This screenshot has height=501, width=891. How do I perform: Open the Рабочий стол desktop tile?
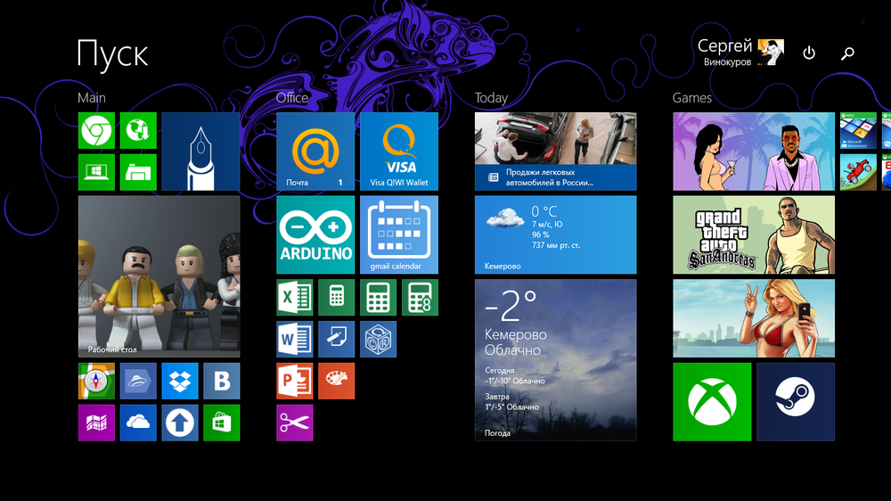(x=159, y=276)
